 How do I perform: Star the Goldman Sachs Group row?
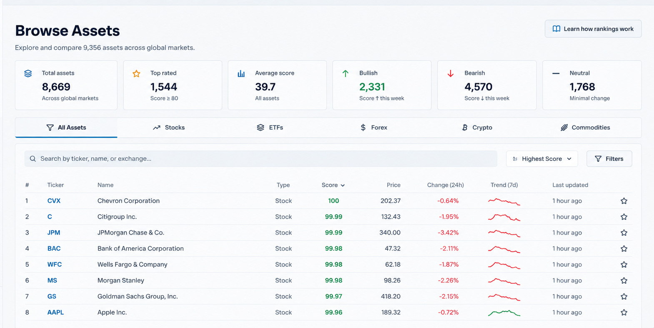click(x=624, y=296)
